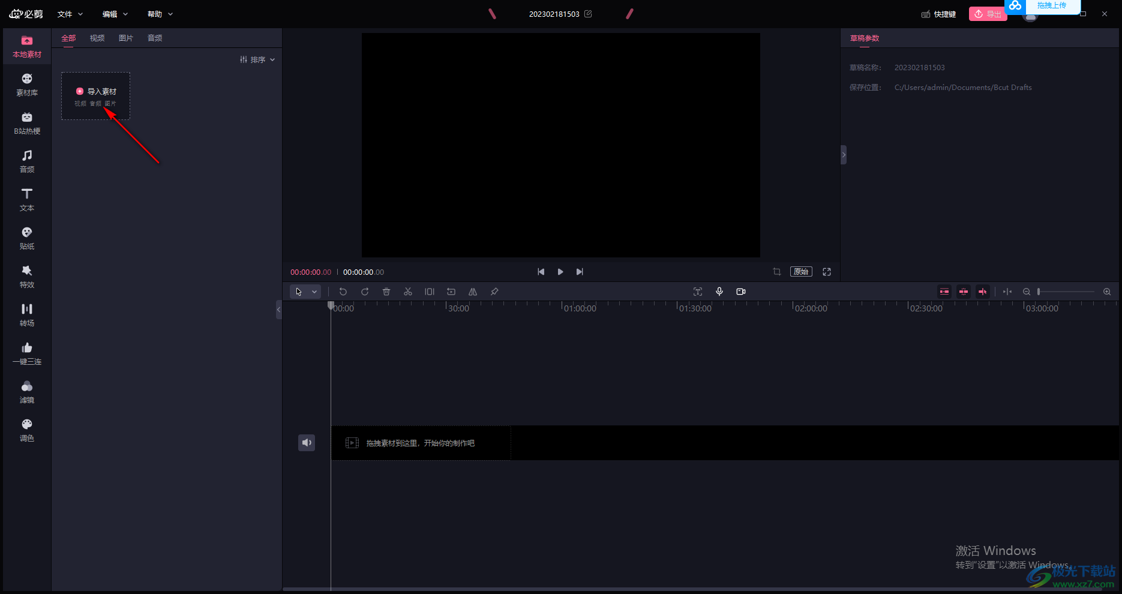Click the draft name value 202302181503

pos(919,67)
